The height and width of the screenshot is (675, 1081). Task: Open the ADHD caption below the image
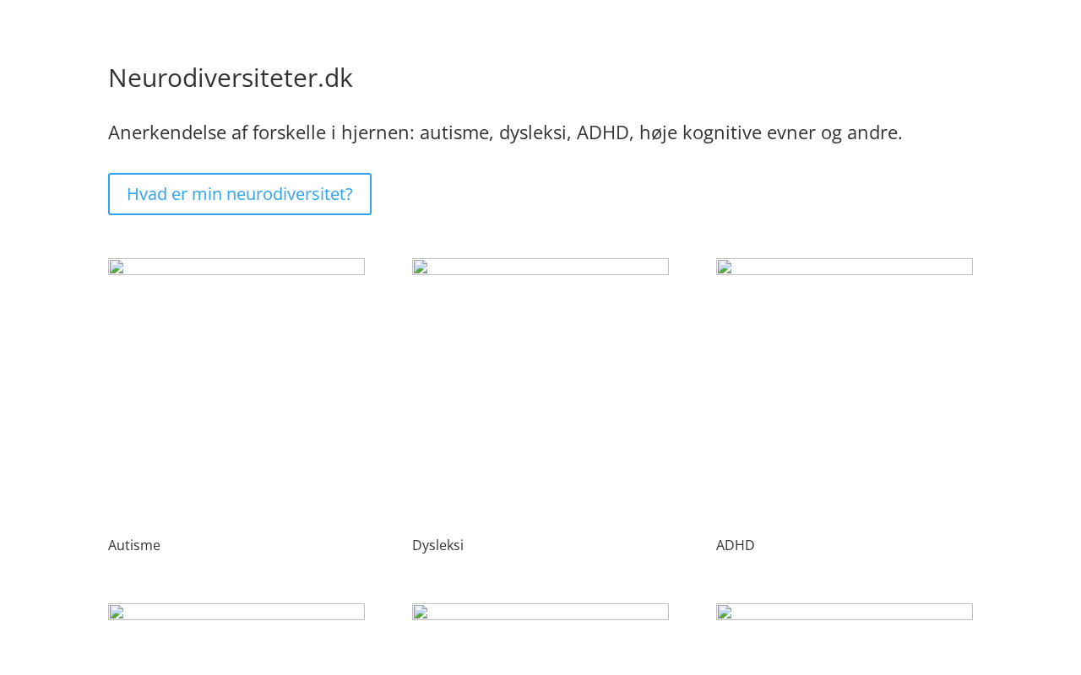pyautogui.click(x=735, y=545)
